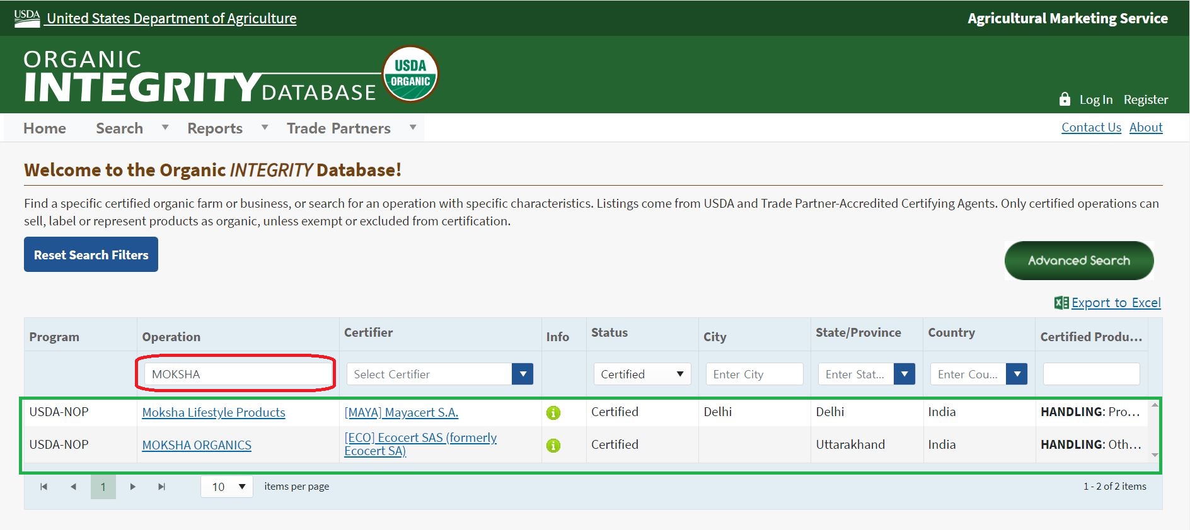Click the USDA Organic seal logo
Viewport: 1190px width, 530px height.
(410, 74)
